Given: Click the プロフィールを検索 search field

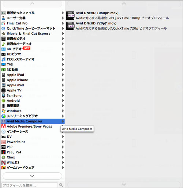Looking at the screenshot, I should click(x=30, y=185).
